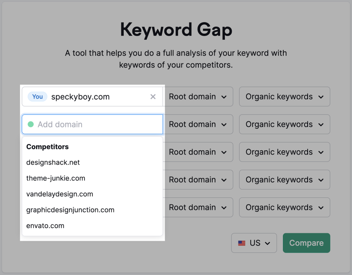Open the last Root domain dropdown
This screenshot has width=352, height=275.
pyautogui.click(x=199, y=207)
